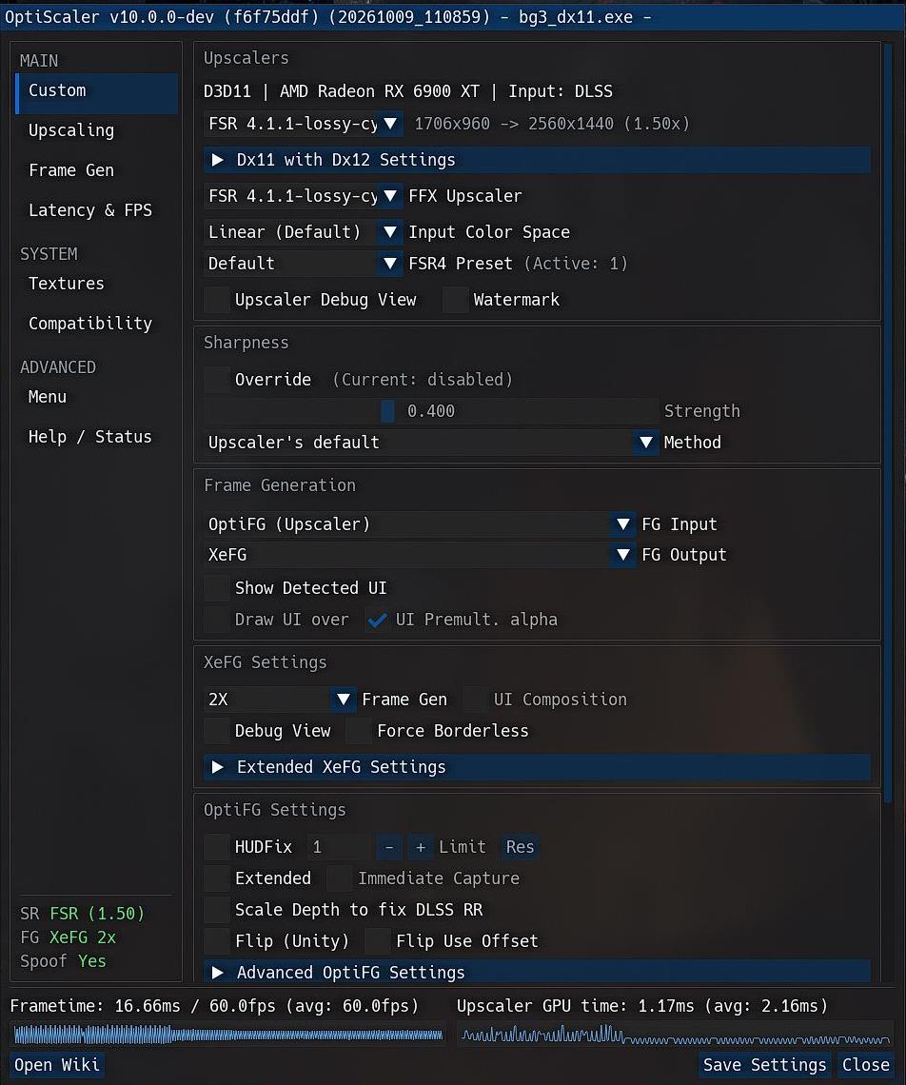Click the Open Wiki button
This screenshot has height=1085, width=906.
[x=57, y=1064]
